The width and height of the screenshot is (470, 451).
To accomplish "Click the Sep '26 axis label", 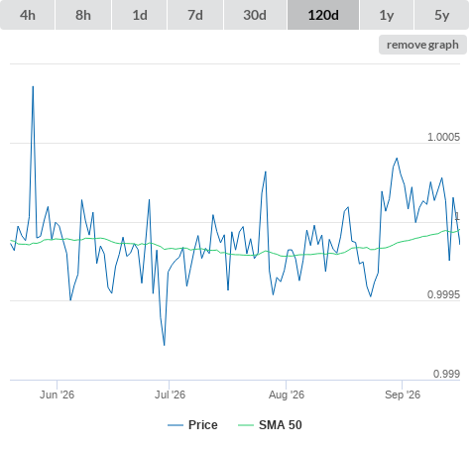I will point(403,395).
